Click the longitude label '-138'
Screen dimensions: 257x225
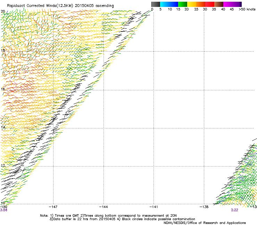click(204, 207)
